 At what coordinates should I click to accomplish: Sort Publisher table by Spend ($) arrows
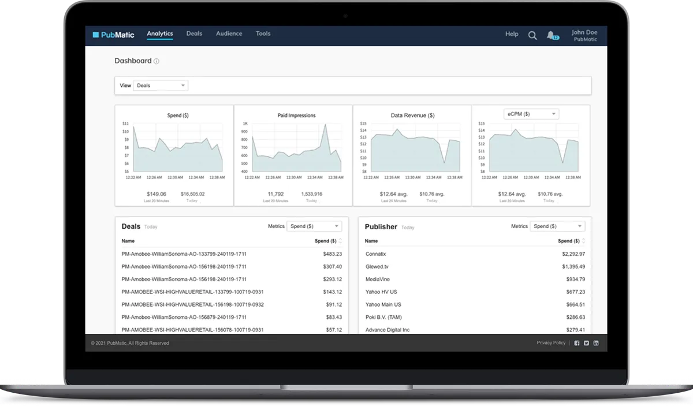tap(583, 241)
